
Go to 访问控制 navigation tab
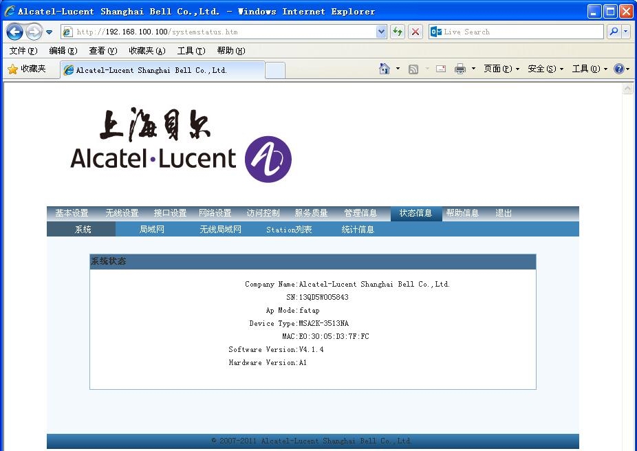(x=263, y=213)
